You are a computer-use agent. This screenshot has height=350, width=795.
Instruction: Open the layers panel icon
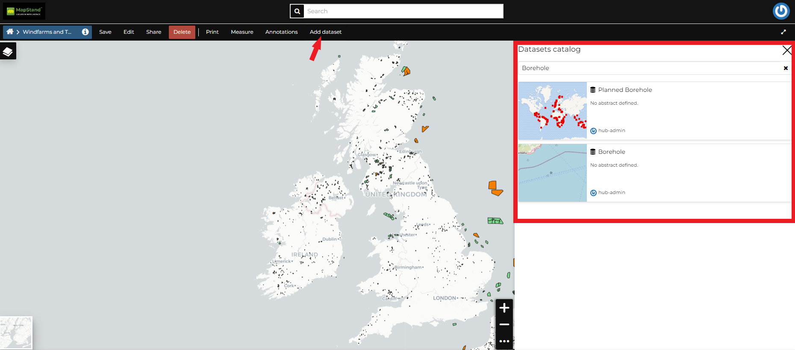point(8,51)
